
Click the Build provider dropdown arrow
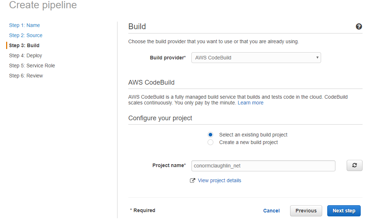[317, 58]
